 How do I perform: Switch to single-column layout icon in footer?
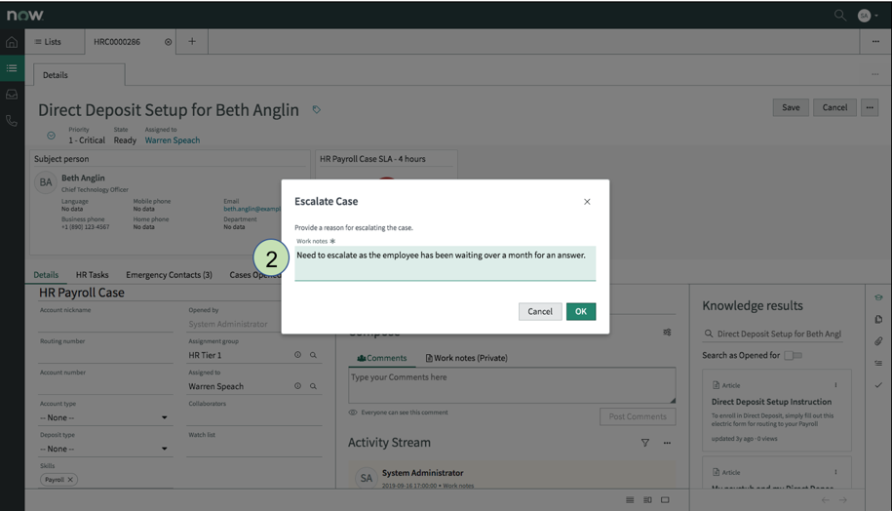click(x=630, y=500)
